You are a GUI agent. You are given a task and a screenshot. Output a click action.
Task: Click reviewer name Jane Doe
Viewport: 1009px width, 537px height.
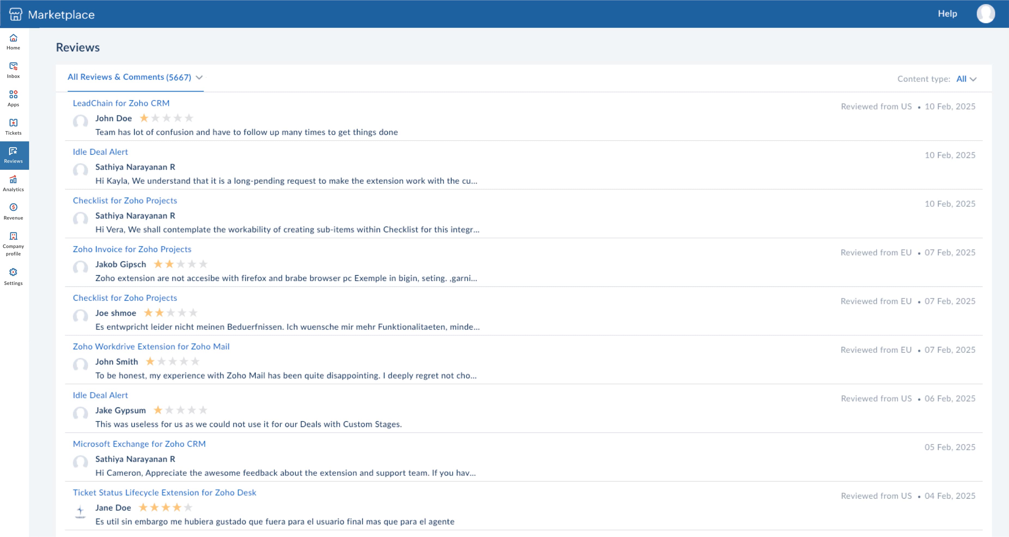113,508
